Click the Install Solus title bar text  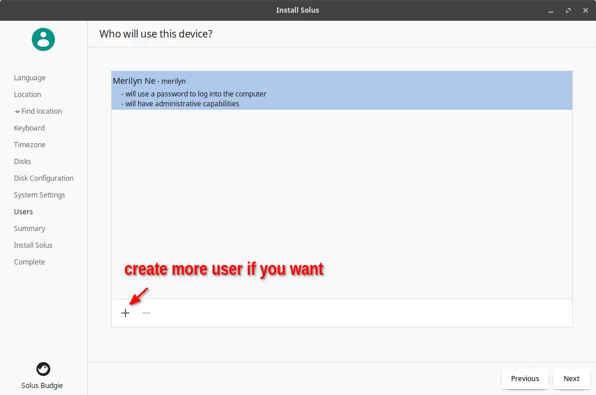(298, 10)
